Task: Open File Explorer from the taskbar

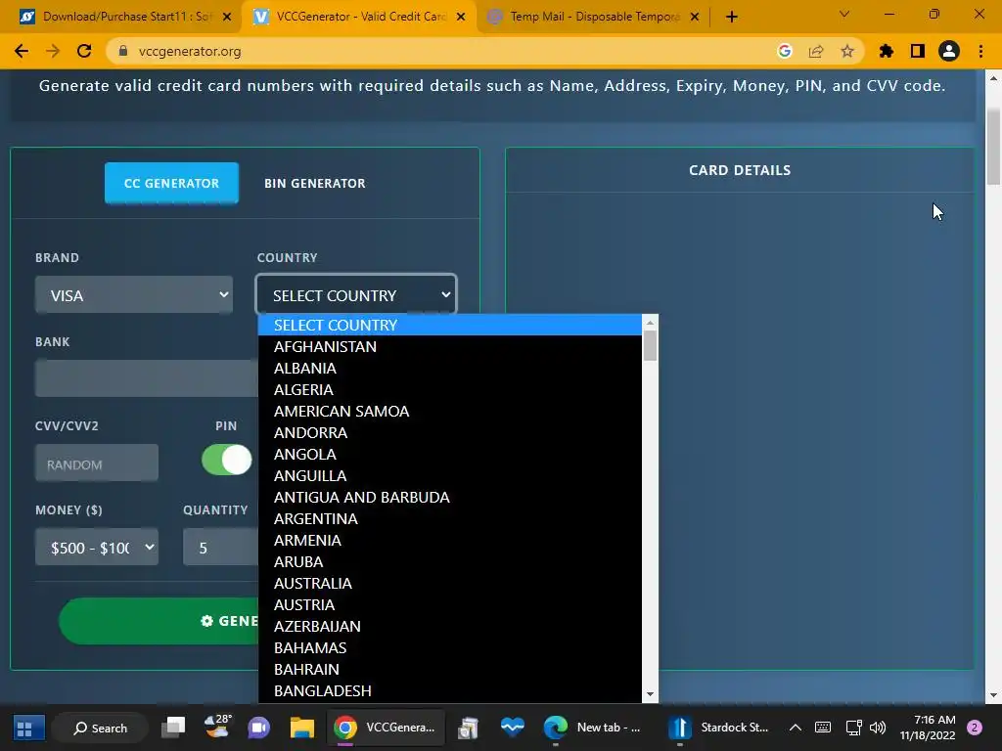Action: tap(301, 728)
